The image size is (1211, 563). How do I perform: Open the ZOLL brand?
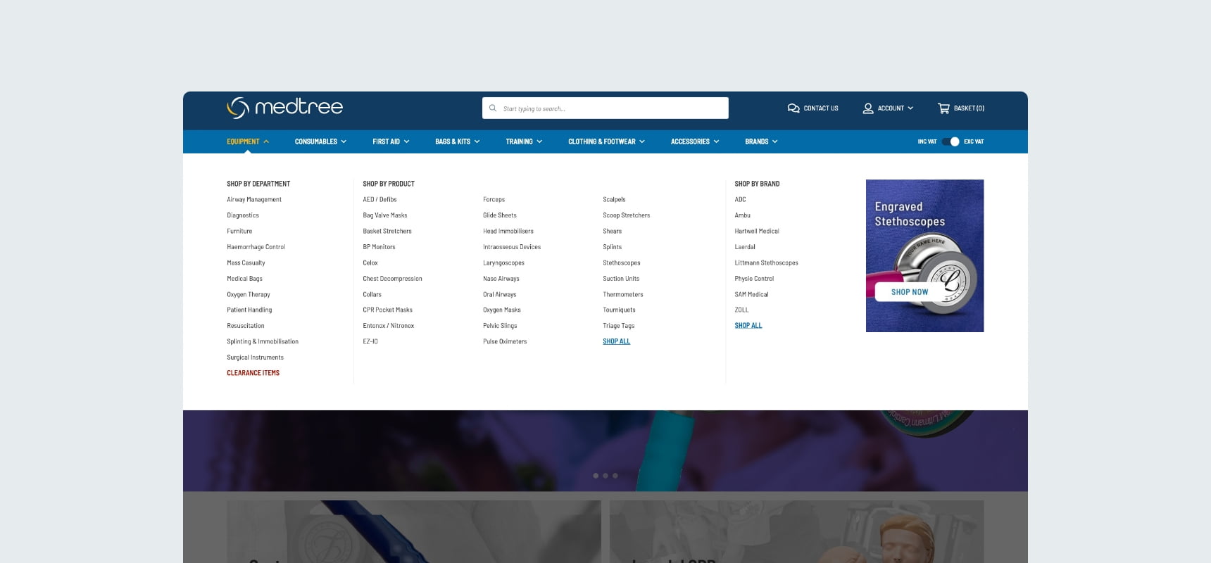tap(741, 310)
